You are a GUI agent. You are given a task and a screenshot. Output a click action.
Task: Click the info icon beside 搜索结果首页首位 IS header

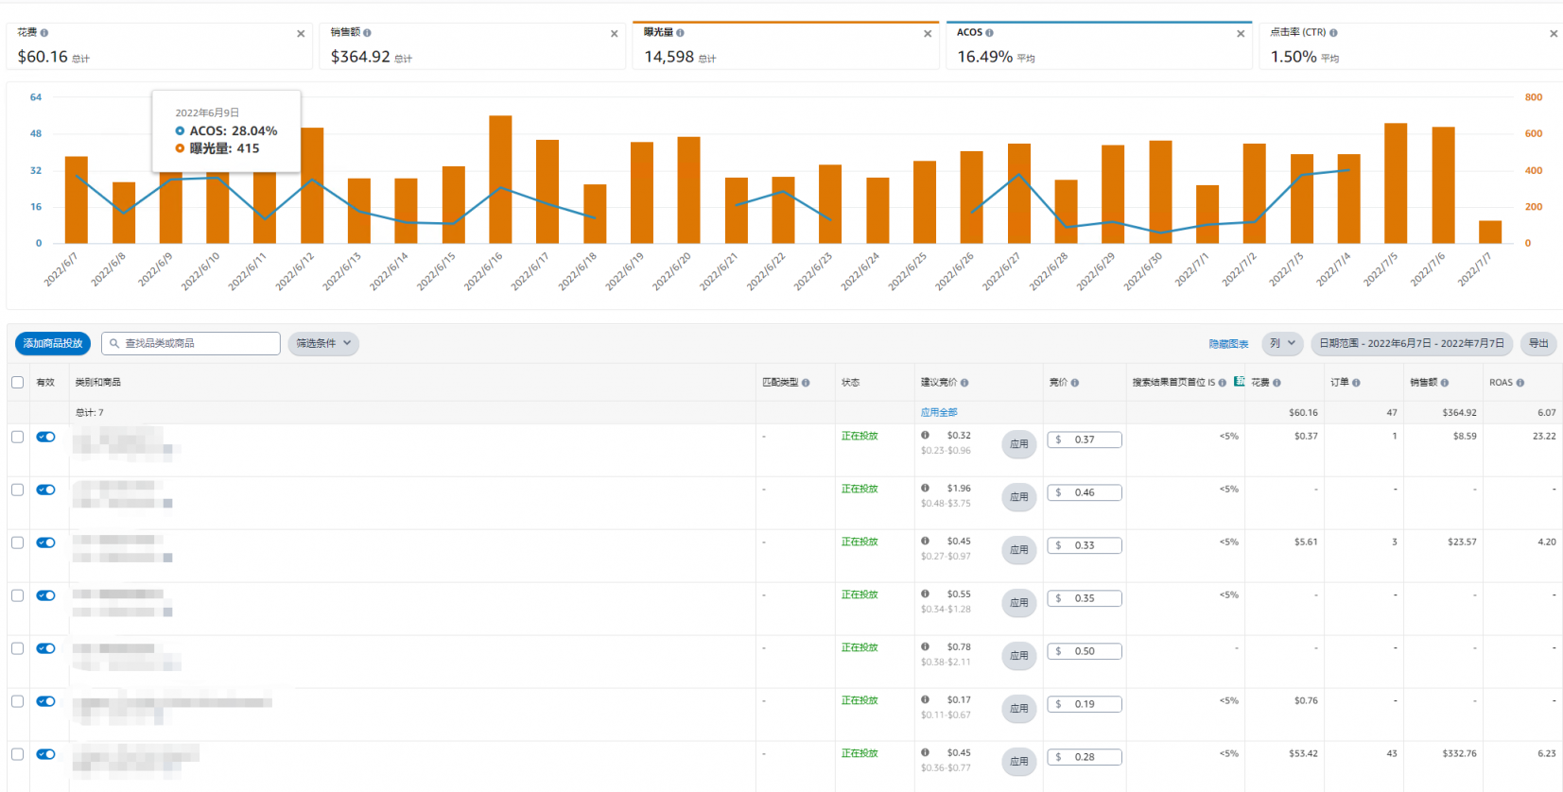1223,383
